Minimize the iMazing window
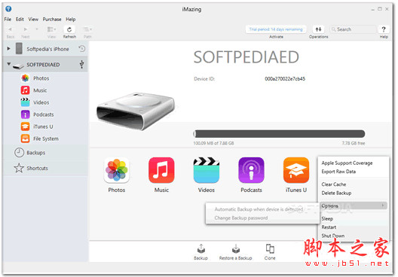The image size is (398, 277). point(372,9)
